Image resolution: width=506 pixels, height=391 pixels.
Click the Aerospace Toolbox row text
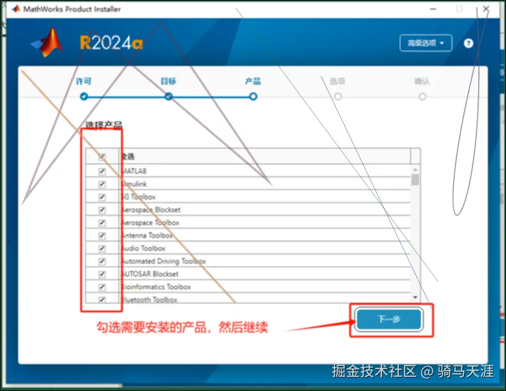[x=150, y=223]
